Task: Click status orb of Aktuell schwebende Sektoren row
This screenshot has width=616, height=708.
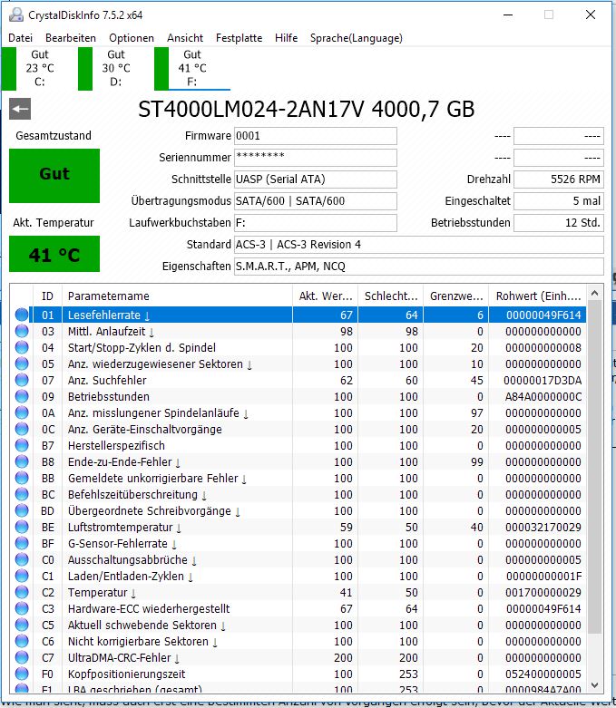Action: click(x=21, y=625)
